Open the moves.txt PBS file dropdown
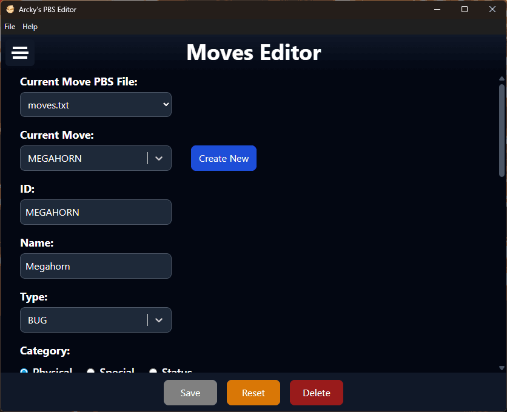507x412 pixels. coord(96,105)
